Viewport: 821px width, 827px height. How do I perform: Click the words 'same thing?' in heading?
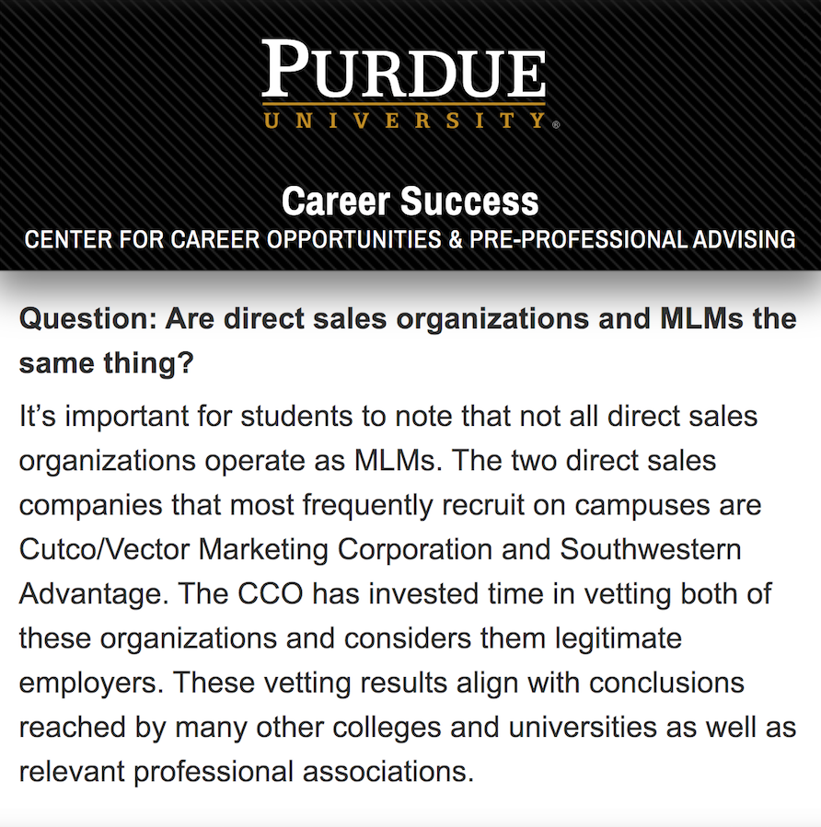coord(107,363)
